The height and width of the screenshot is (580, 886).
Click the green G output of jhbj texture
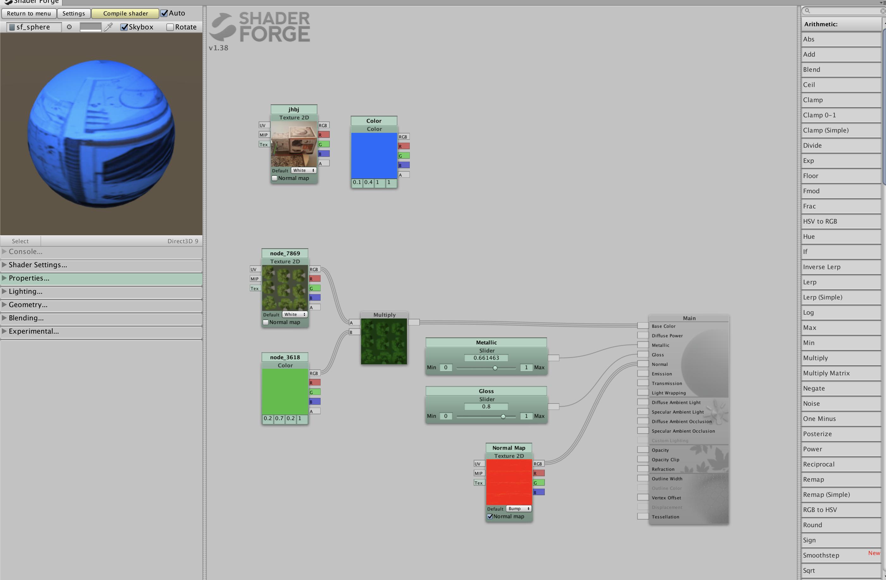pos(323,144)
